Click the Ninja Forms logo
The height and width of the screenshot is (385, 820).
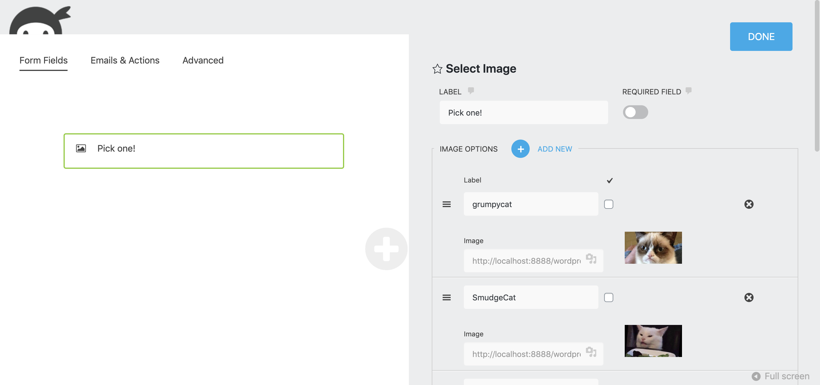click(x=40, y=19)
